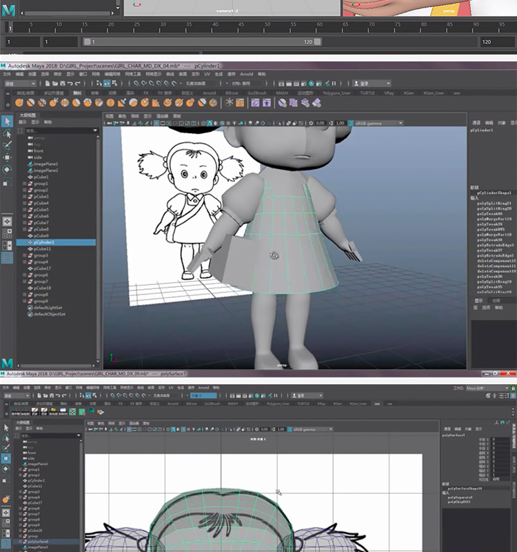
Task: Click the top strip's range slider bar
Action: [202, 42]
